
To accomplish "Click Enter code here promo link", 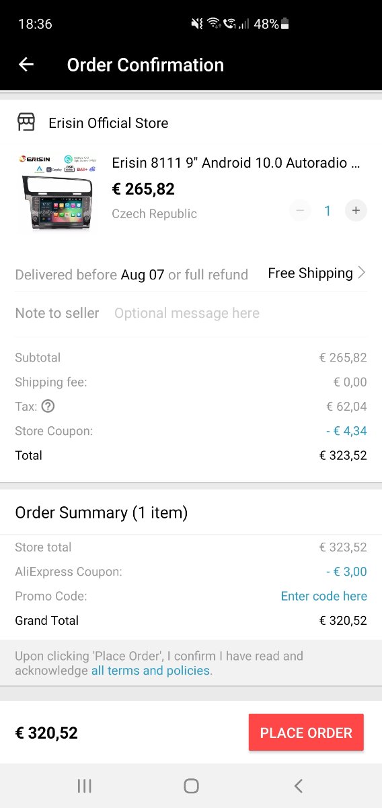I will pos(324,596).
